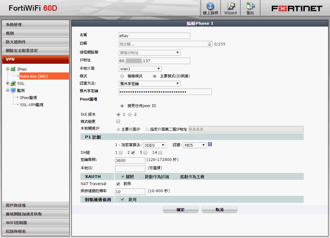The width and height of the screenshot is (330, 238).
Task: Select accept any peer ID radio
Action: (x=122, y=106)
